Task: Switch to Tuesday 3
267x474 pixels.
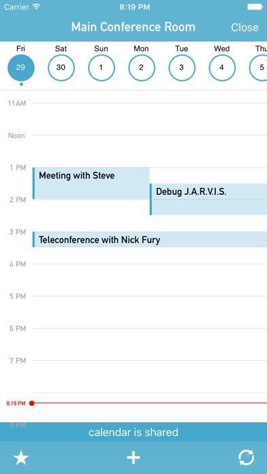Action: (182, 67)
